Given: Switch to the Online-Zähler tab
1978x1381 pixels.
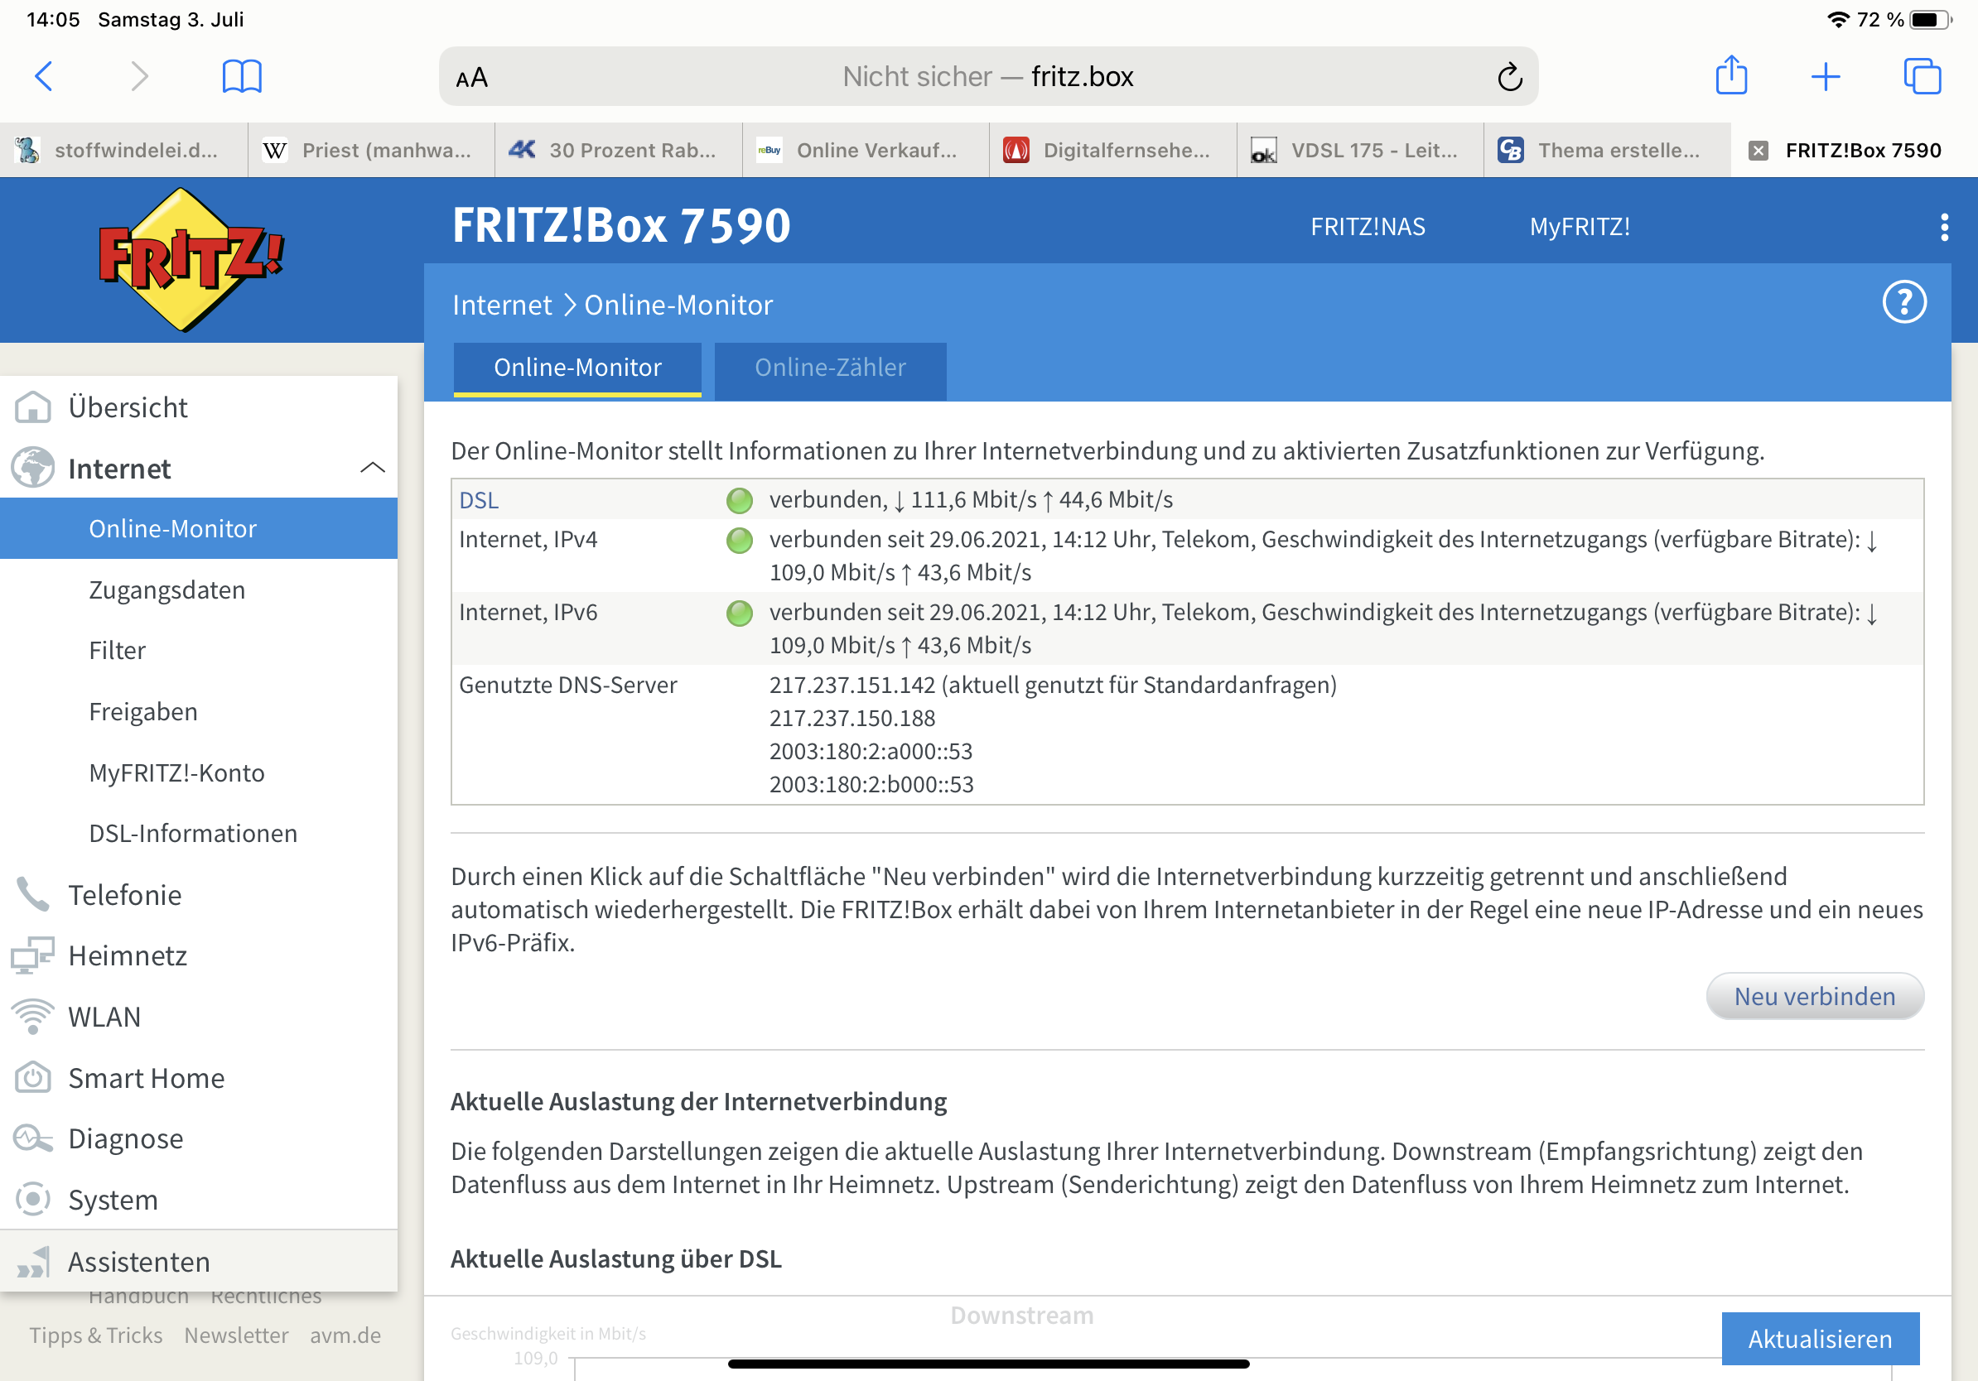Looking at the screenshot, I should (830, 368).
